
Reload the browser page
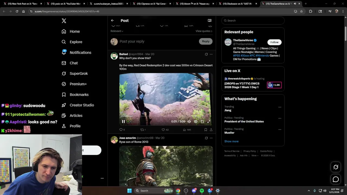point(17,11)
